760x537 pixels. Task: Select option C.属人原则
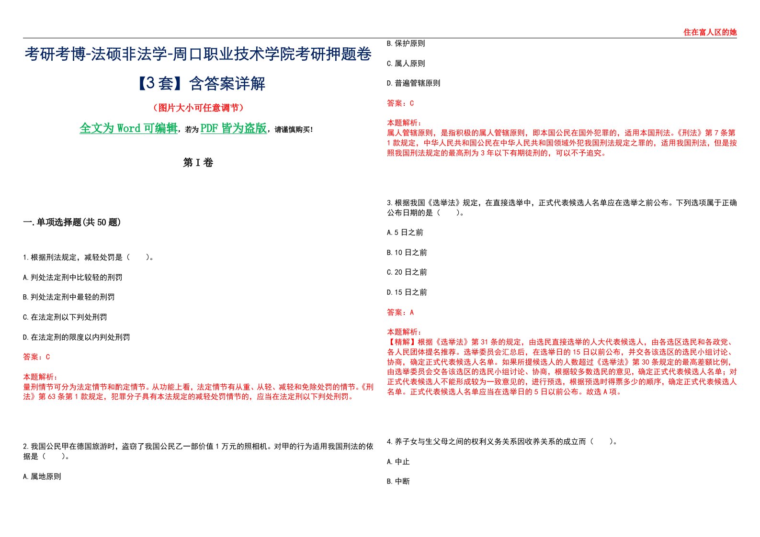(x=406, y=64)
